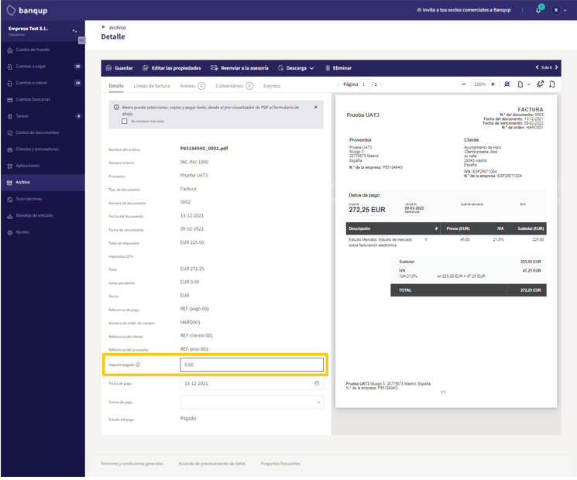577x480 pixels.
Task: Close the info banner
Action: 316,108
